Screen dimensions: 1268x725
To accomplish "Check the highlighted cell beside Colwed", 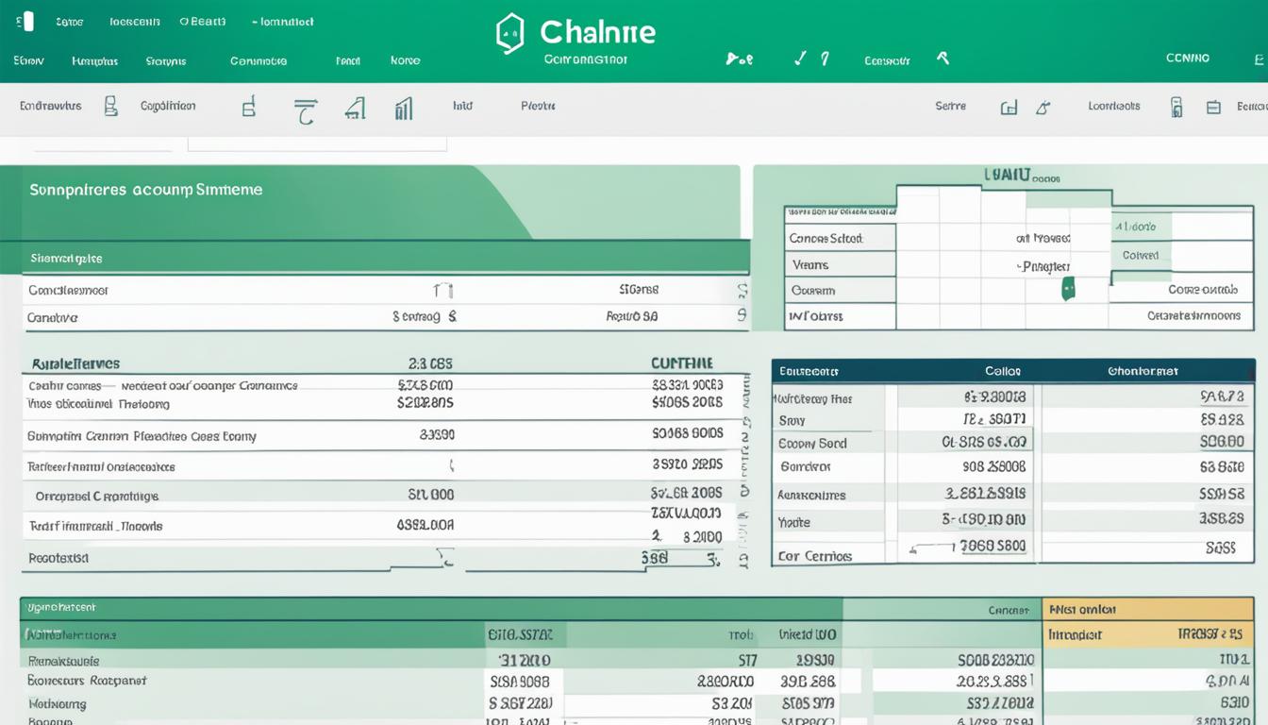I will (1208, 253).
